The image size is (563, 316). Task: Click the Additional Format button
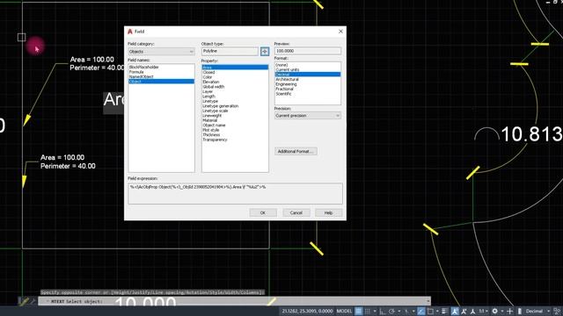tap(296, 151)
